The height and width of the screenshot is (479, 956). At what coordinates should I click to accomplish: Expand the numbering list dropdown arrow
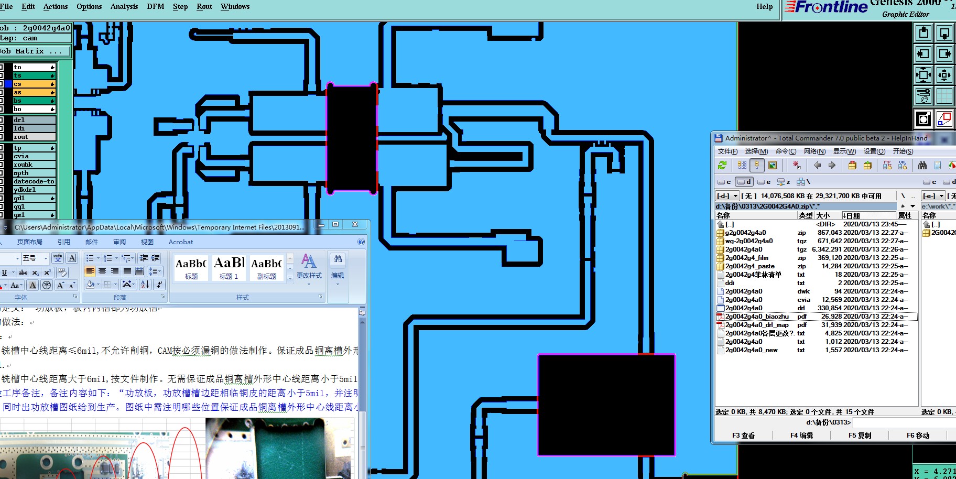[x=116, y=258]
